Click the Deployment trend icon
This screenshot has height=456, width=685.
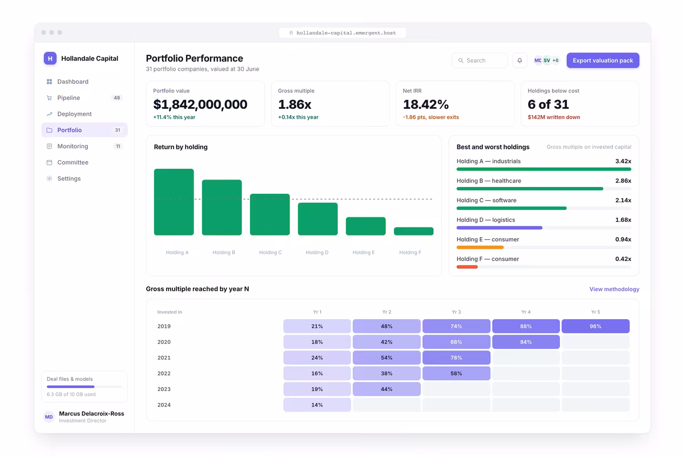pyautogui.click(x=49, y=114)
